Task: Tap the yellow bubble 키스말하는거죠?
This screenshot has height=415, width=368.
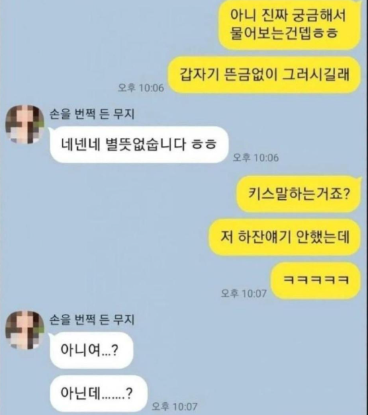Action: pos(299,194)
